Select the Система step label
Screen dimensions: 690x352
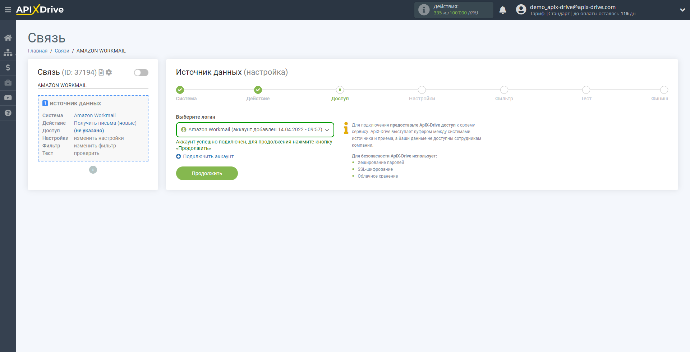pos(186,99)
